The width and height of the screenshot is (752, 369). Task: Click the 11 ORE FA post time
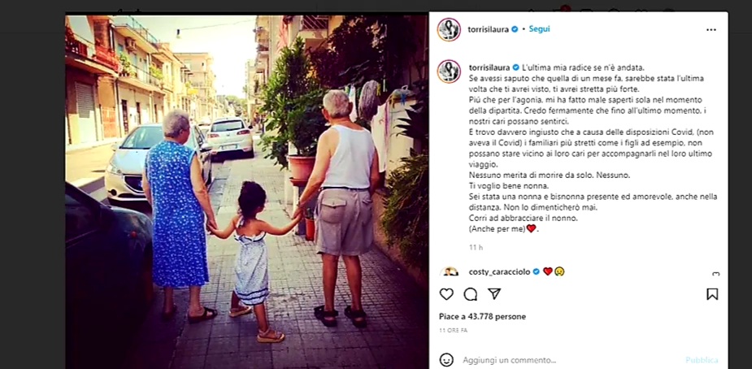pyautogui.click(x=453, y=331)
